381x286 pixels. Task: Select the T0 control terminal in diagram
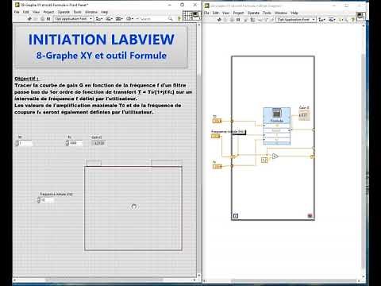[x=217, y=121]
